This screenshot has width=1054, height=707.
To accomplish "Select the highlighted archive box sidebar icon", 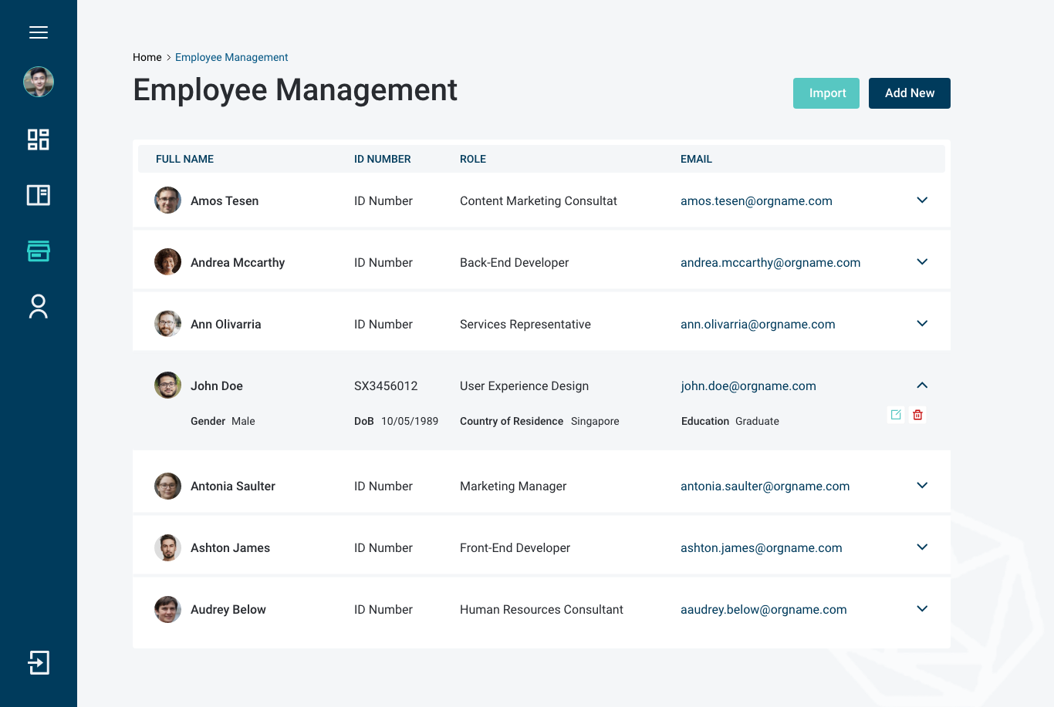I will pos(39,251).
